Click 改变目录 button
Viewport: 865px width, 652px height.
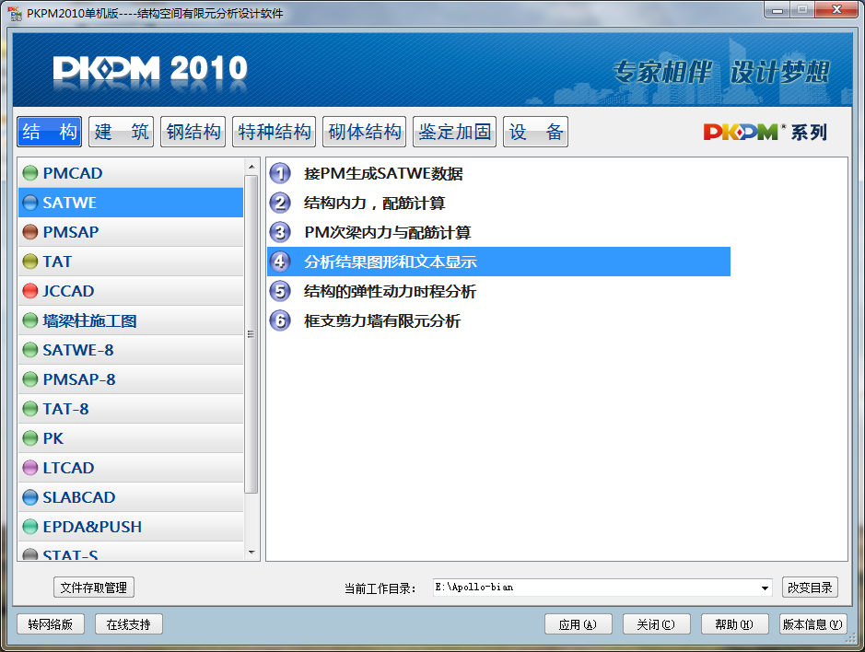coord(810,588)
